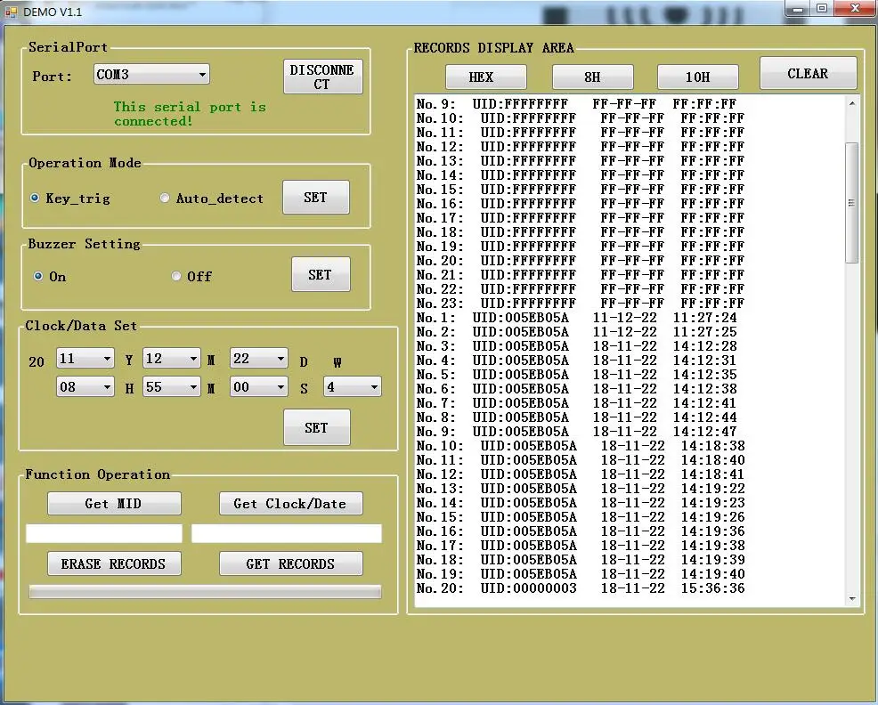Screen dimensions: 878x705
Task: Click the GET RECORDS button
Action: (290, 563)
